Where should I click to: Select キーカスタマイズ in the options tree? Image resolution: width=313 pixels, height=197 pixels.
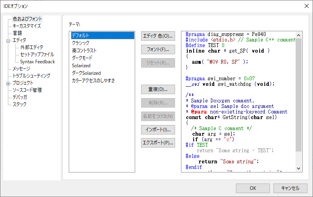pyautogui.click(x=26, y=26)
